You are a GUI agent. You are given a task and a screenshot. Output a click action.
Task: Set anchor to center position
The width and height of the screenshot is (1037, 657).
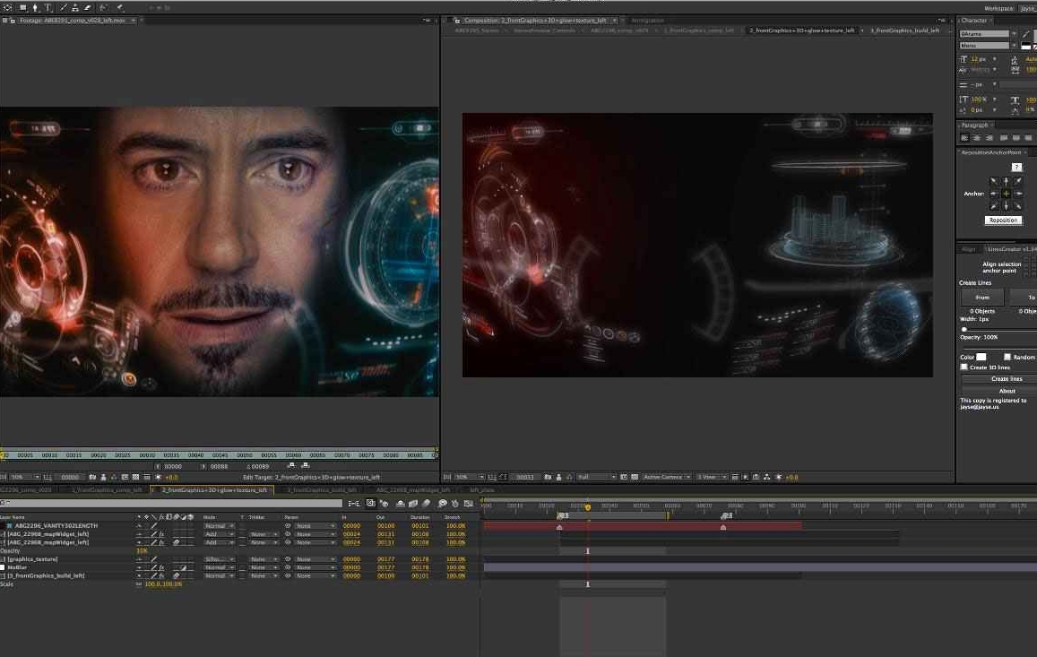[1006, 194]
